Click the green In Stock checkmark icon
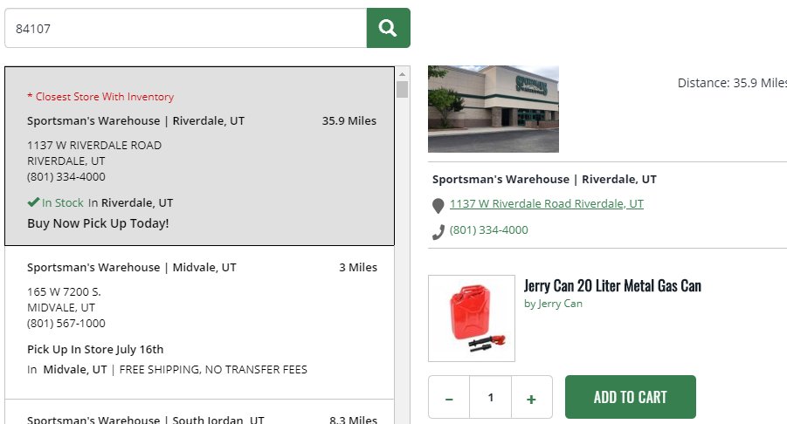This screenshot has width=787, height=424. coord(33,202)
